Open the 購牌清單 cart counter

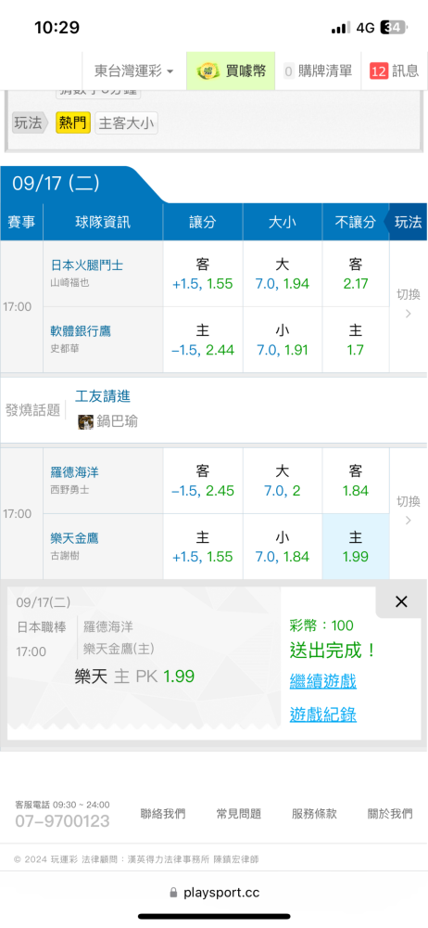pos(318,71)
